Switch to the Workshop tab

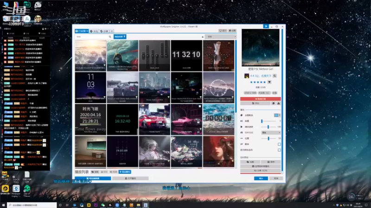click(107, 31)
